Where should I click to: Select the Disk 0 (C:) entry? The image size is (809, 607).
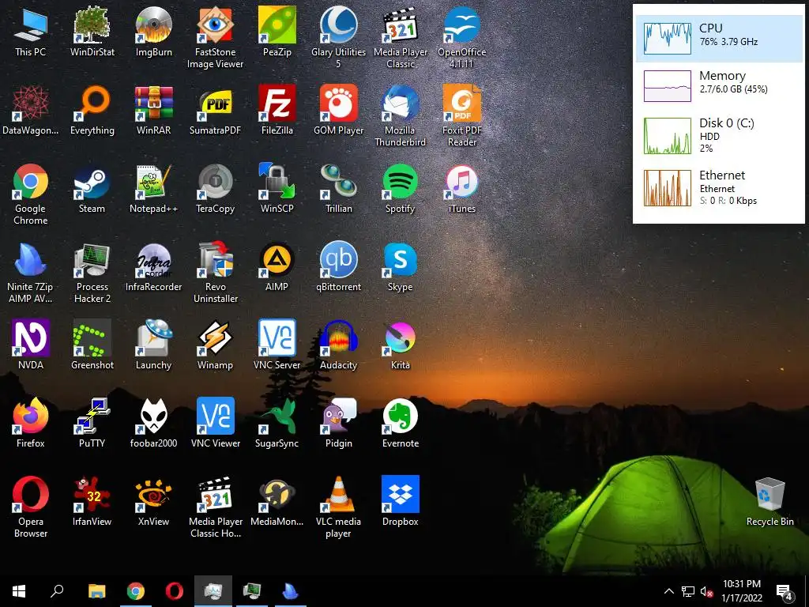(x=719, y=135)
